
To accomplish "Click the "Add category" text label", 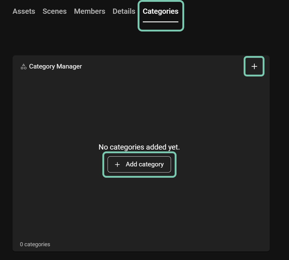I will [145, 164].
